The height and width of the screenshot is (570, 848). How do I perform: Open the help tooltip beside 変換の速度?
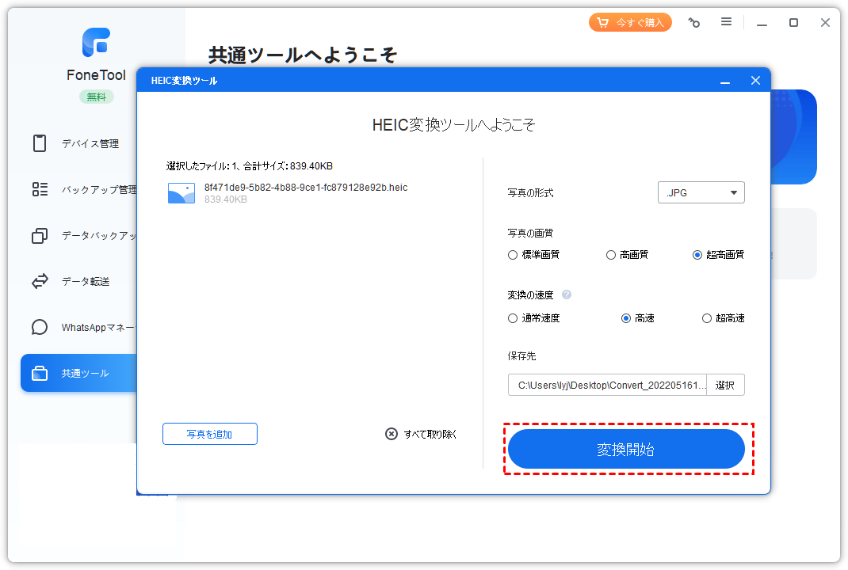pos(567,294)
